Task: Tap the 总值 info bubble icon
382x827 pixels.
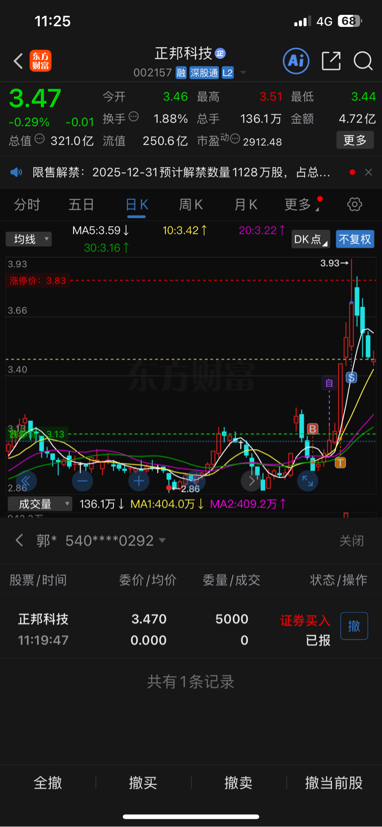Action: 40,139
